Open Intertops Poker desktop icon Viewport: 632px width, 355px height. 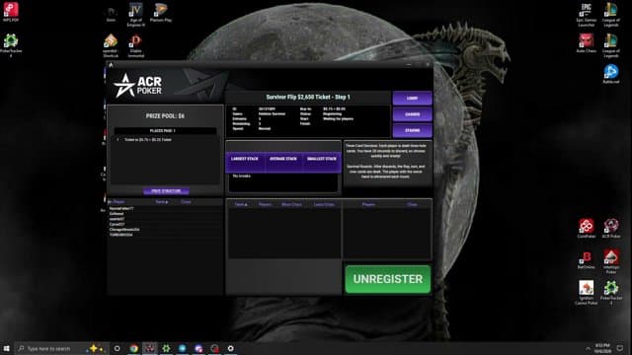[611, 261]
